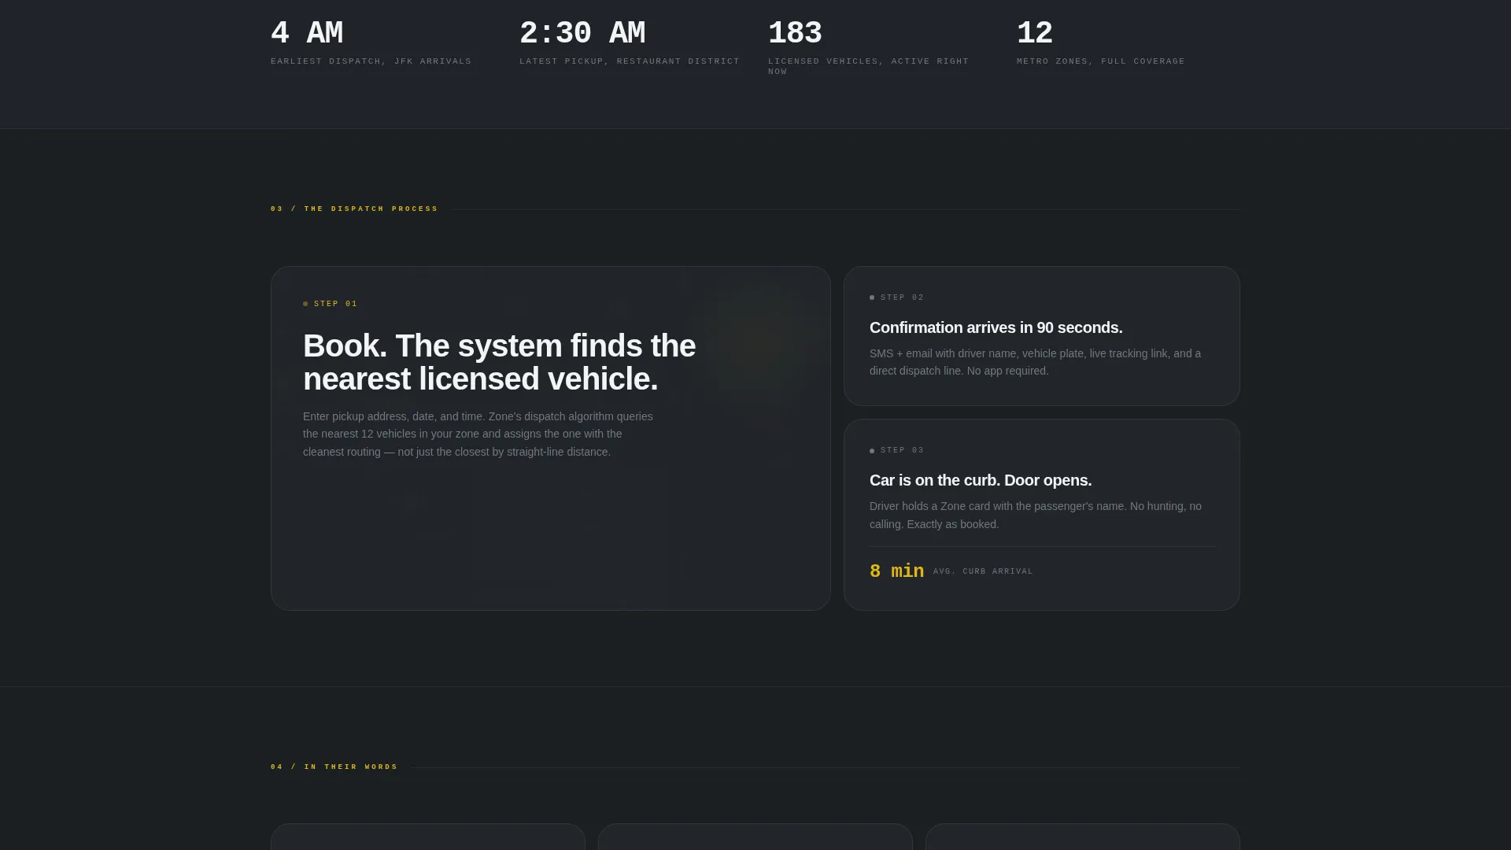Click the paragraph starting 'Enter pickup address, date, and time'
Image resolution: width=1511 pixels, height=850 pixels.
point(478,434)
